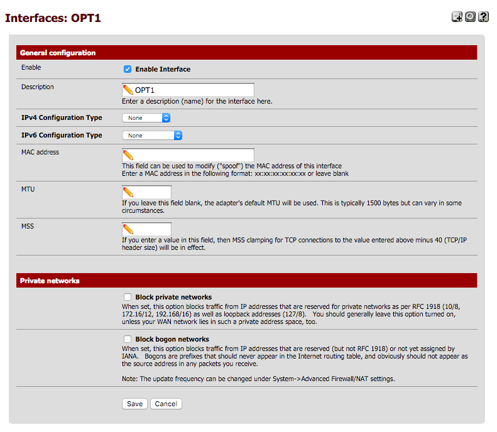The height and width of the screenshot is (432, 497).
Task: Toggle the Enable Interface checkbox
Action: 128,69
